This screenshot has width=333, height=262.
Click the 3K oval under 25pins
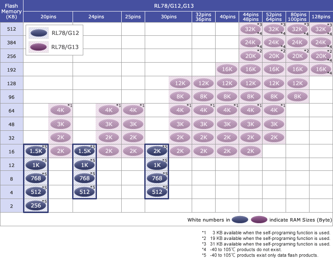click(133, 124)
